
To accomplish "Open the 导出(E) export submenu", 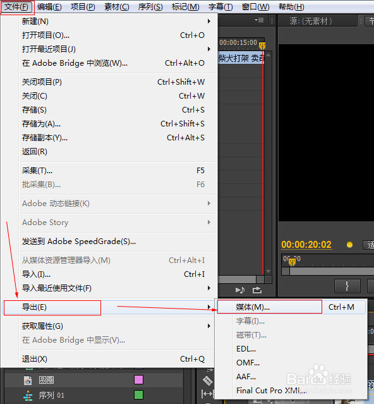I will [109, 307].
